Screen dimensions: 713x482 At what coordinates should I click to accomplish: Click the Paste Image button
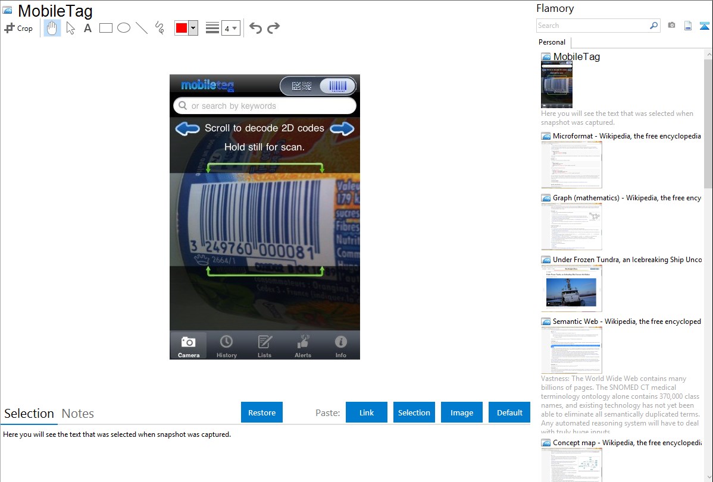[462, 412]
